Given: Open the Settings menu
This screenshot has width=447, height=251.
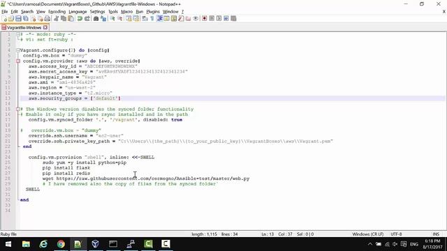Looking at the screenshot, I should point(98,12).
